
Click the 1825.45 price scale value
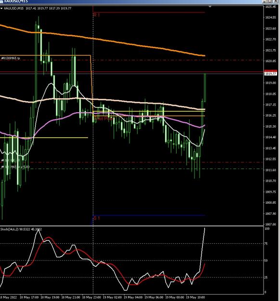click(x=270, y=7)
